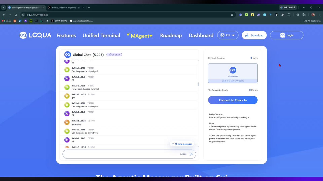The height and width of the screenshot is (181, 323).
Task: Open the Roadmap section
Action: tap(171, 35)
